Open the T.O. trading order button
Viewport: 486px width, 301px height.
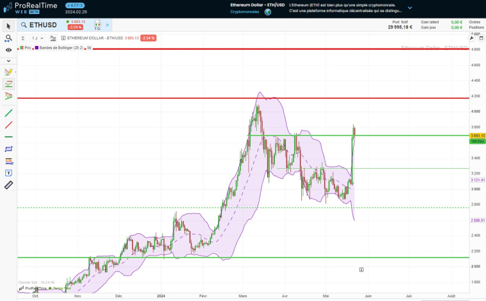coord(97,25)
